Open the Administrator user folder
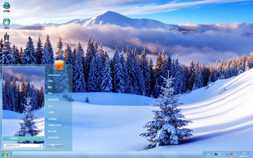Image resolution: width=253 pixels, height=158 pixels. 55,75
